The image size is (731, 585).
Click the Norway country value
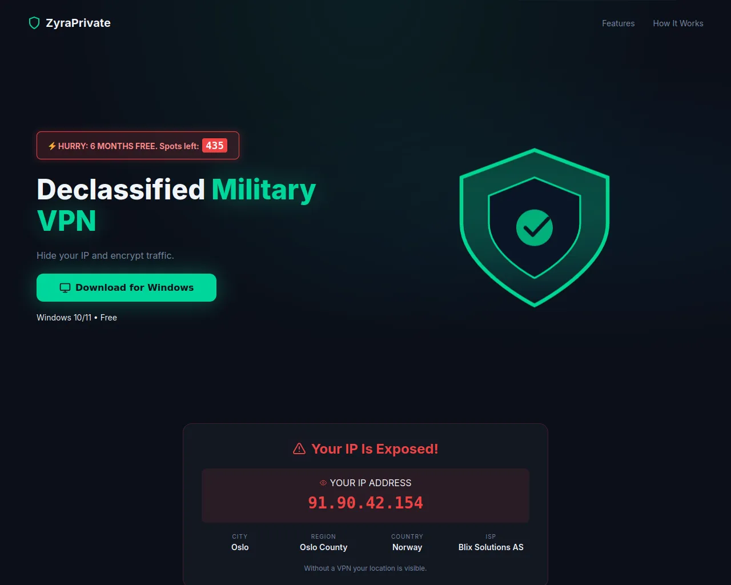(x=407, y=547)
